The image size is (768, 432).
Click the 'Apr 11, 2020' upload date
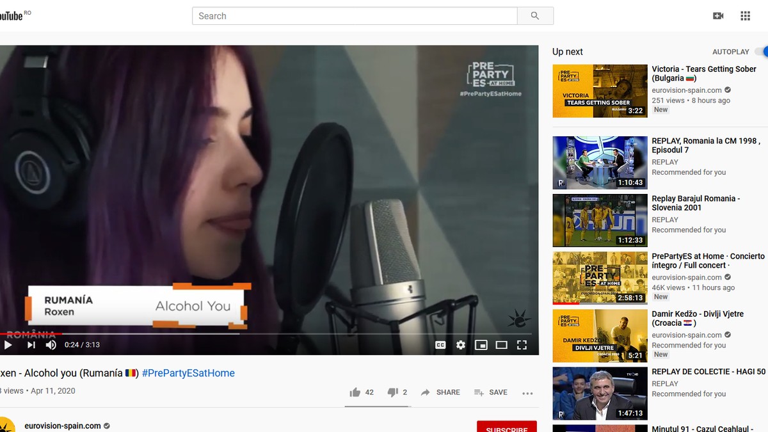[53, 390]
